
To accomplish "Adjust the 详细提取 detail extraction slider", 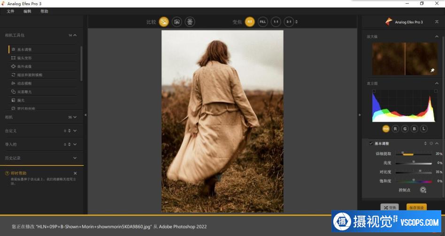I will pos(414,154).
